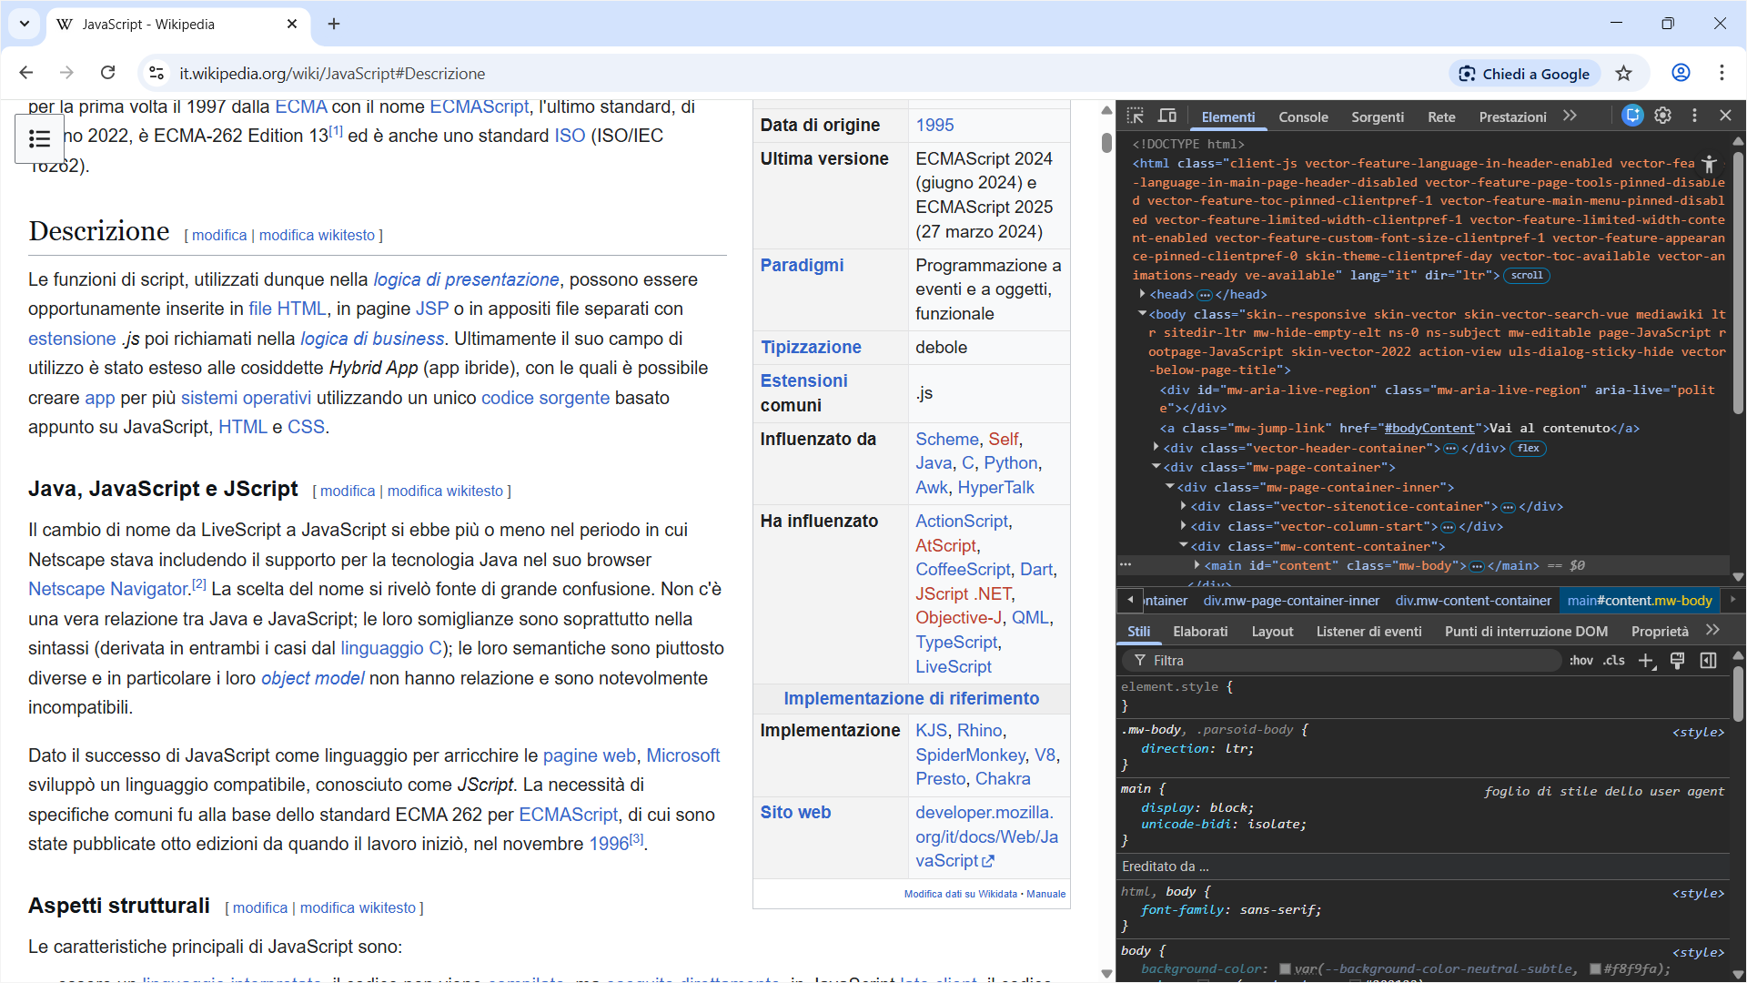Image resolution: width=1747 pixels, height=983 pixels.
Task: Click the scroll badge on html element
Action: click(1527, 276)
